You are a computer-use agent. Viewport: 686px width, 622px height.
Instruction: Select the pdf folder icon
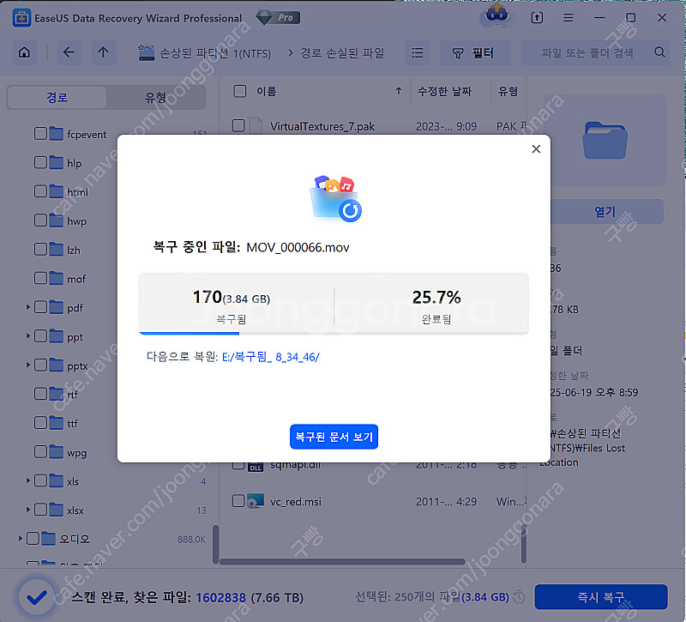[57, 307]
